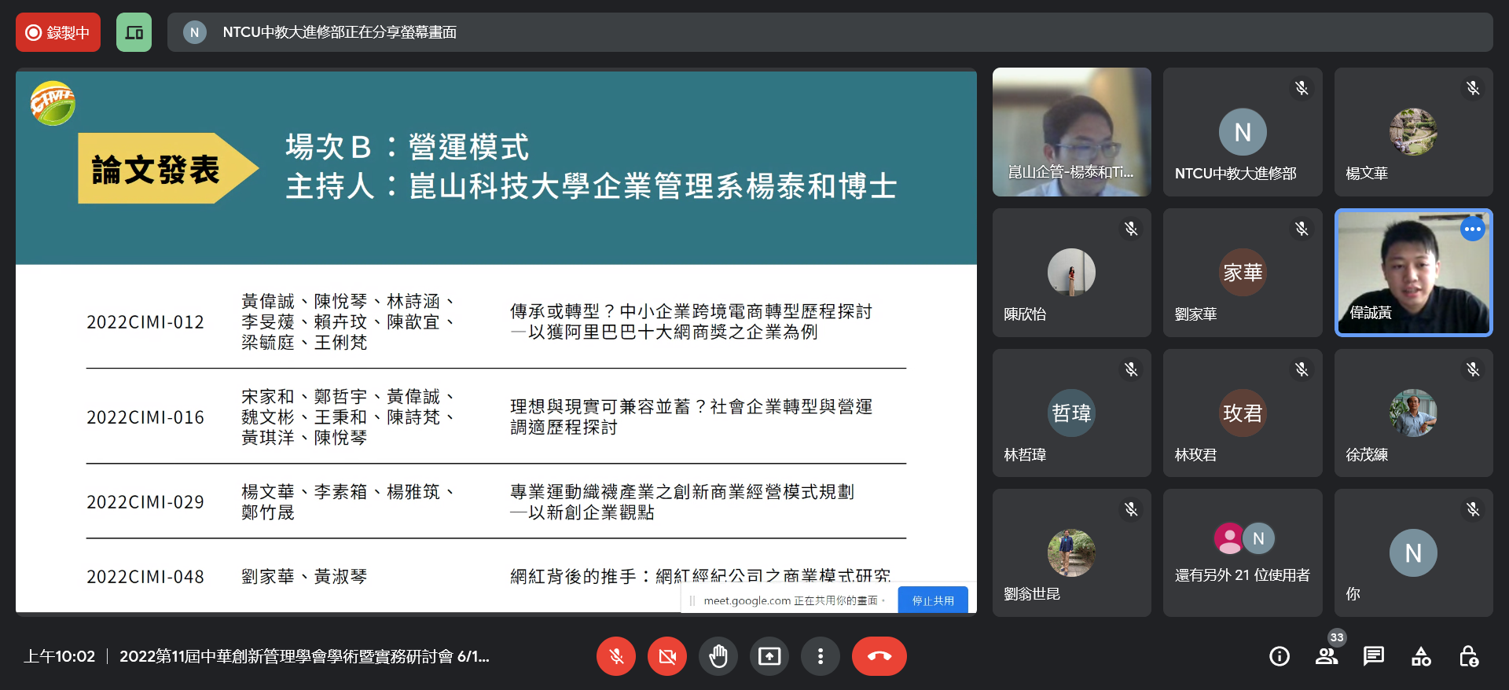
Task: Open host controls lock icon
Action: coord(1468,656)
